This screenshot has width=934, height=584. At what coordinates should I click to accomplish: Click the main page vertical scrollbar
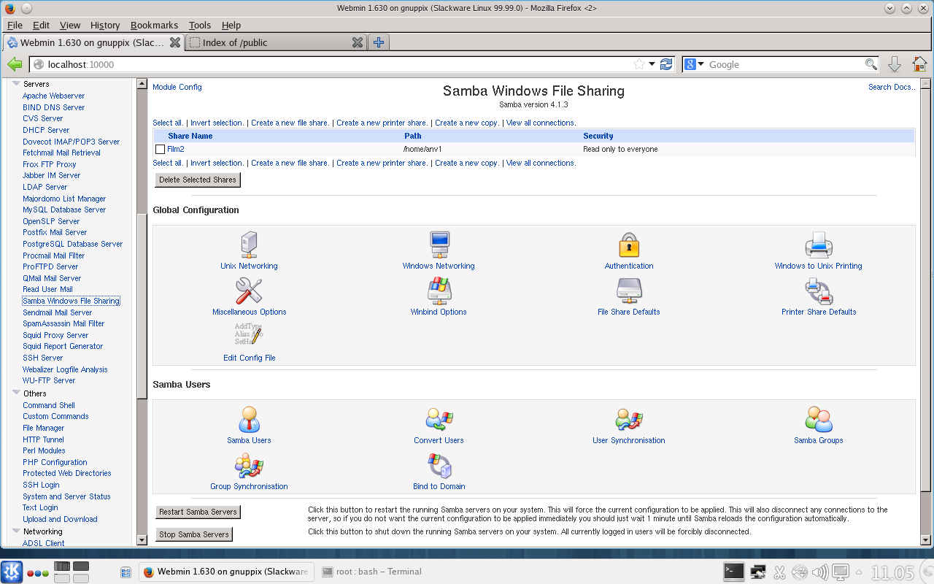tap(926, 290)
